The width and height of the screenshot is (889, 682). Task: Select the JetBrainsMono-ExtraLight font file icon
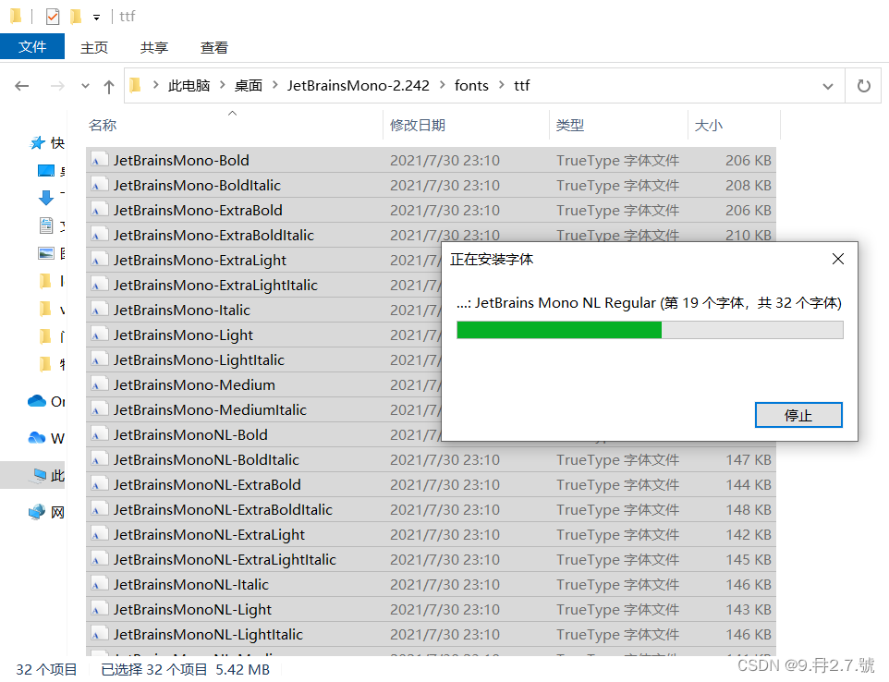(x=99, y=261)
